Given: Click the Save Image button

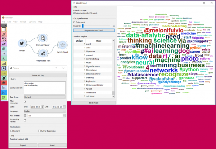Looking at the screenshot, I should tap(94, 103).
